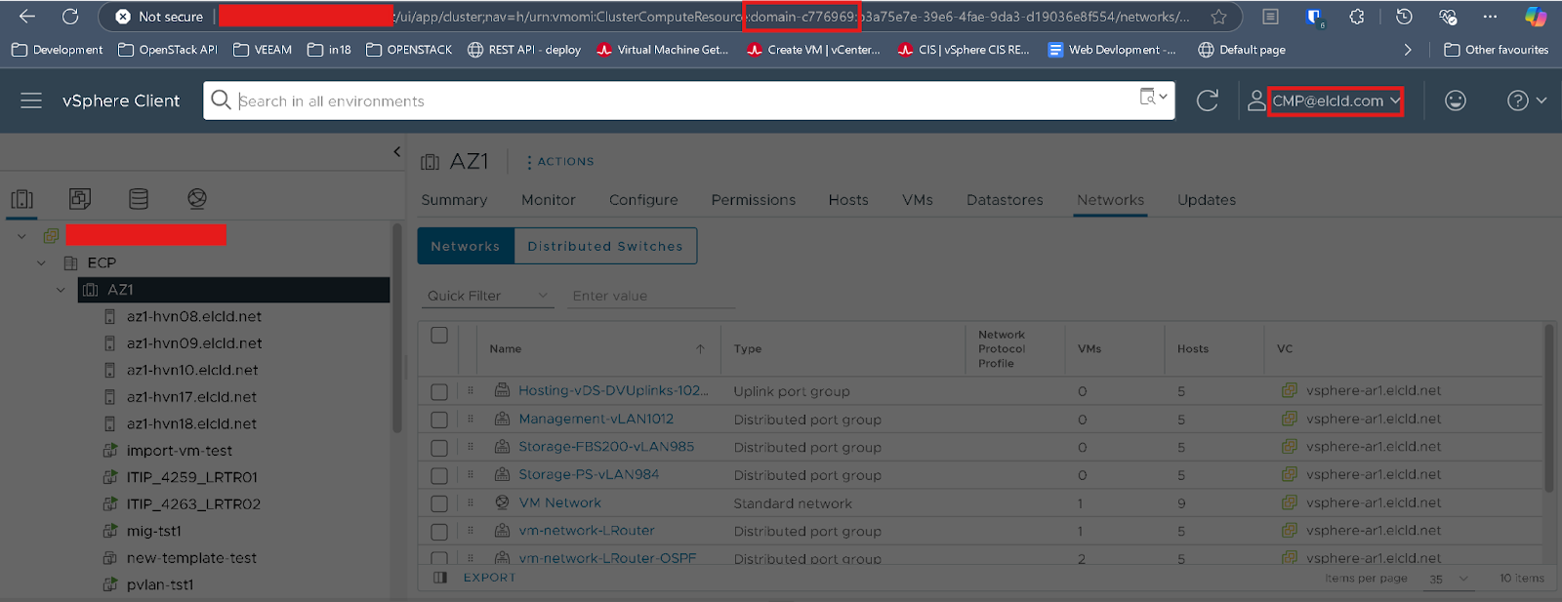Image resolution: width=1562 pixels, height=602 pixels.
Task: Go back with the browser back arrow
Action: [27, 17]
